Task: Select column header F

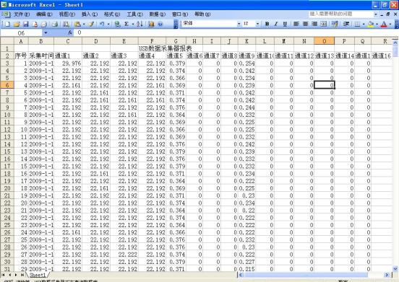Action: [x=152, y=41]
